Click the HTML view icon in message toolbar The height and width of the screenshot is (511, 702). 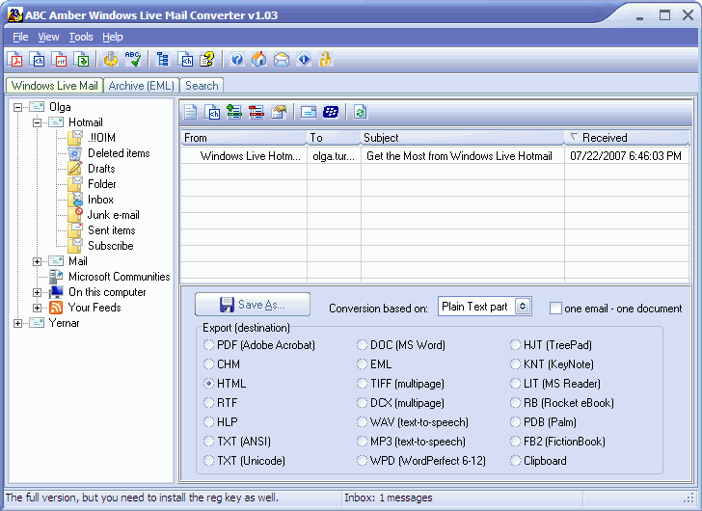pyautogui.click(x=212, y=112)
